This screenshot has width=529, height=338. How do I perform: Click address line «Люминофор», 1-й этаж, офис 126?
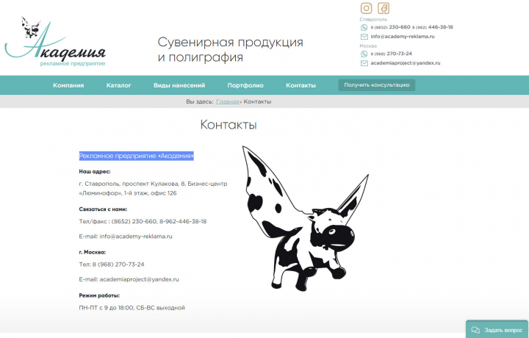point(128,193)
